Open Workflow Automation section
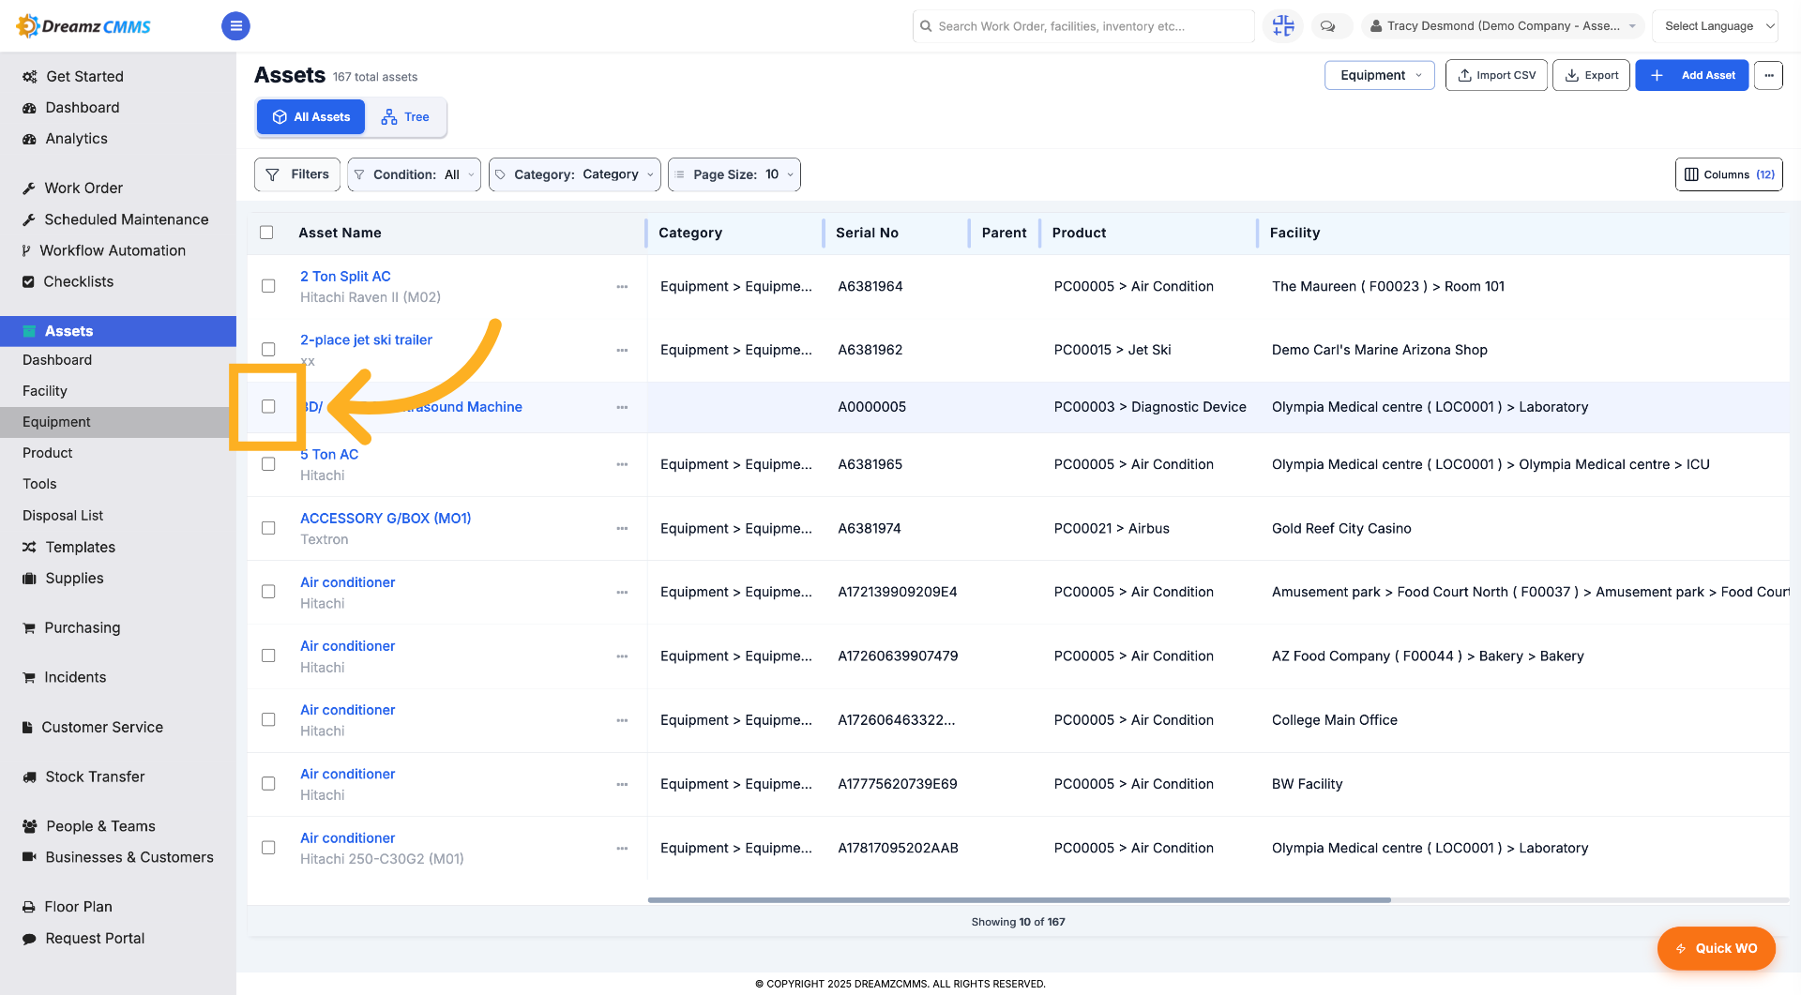Screen dimensions: 1801x995 tap(112, 249)
